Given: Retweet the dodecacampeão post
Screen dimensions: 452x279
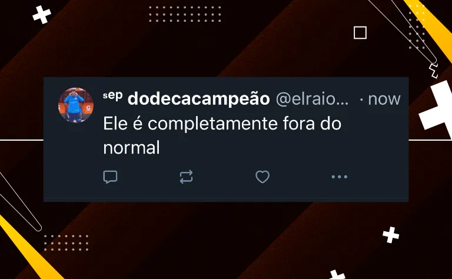Looking at the screenshot, I should coord(186,177).
